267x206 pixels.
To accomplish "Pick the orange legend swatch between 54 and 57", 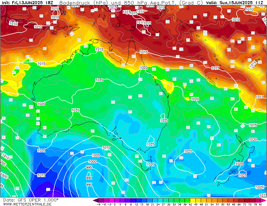I will tap(215, 200).
